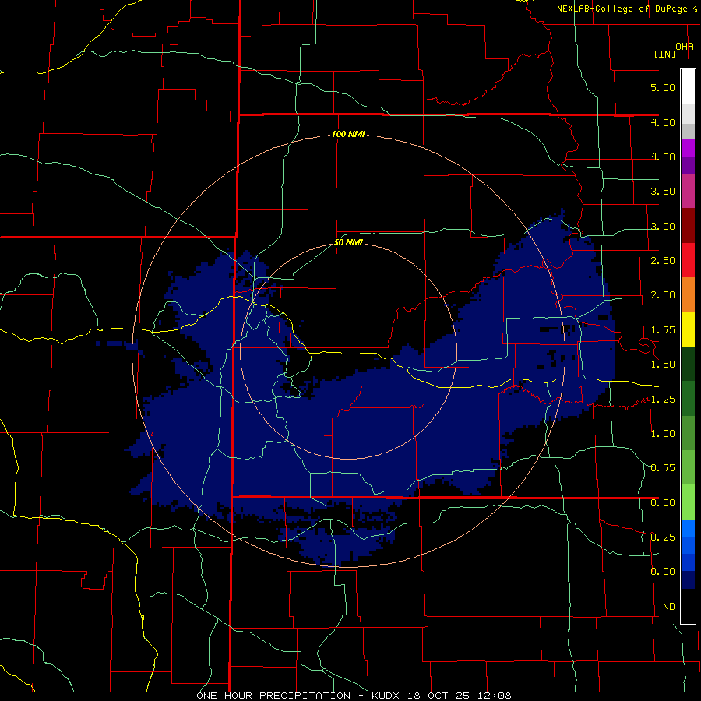Click the 1.75 legend value

click(x=663, y=330)
